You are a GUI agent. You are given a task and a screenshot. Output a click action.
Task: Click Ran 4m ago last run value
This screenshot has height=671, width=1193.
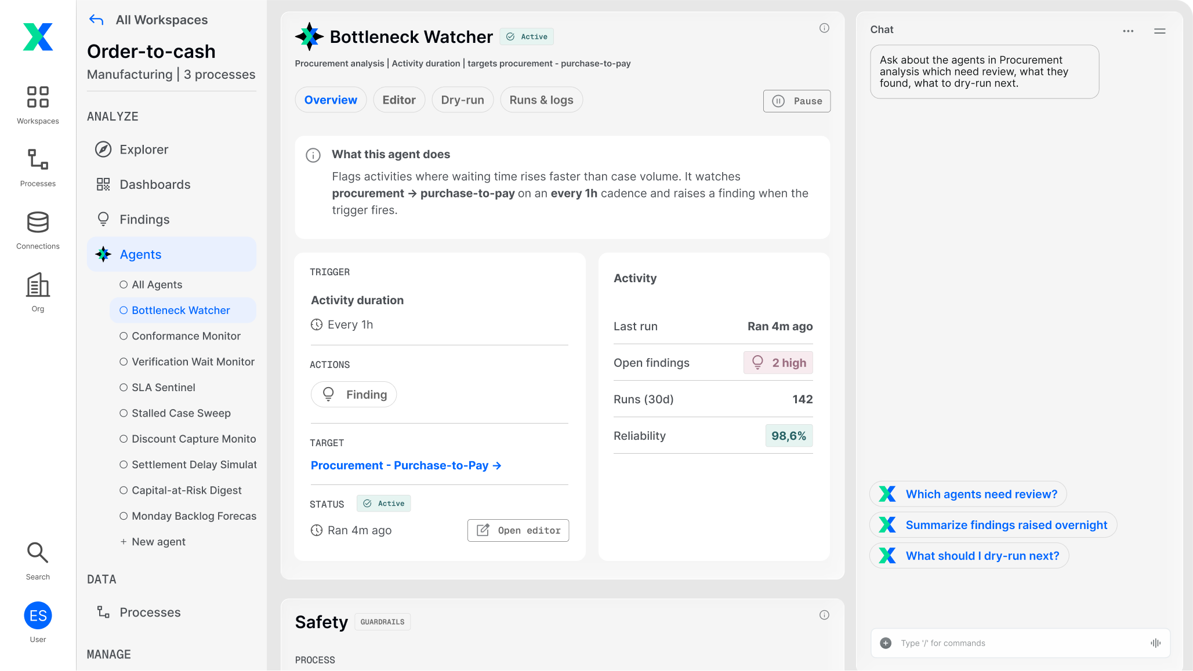[780, 326]
